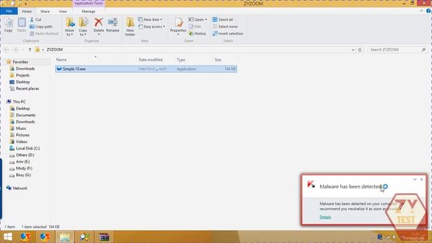This screenshot has width=432, height=243.
Task: Refresh the folder view
Action: 360,50
